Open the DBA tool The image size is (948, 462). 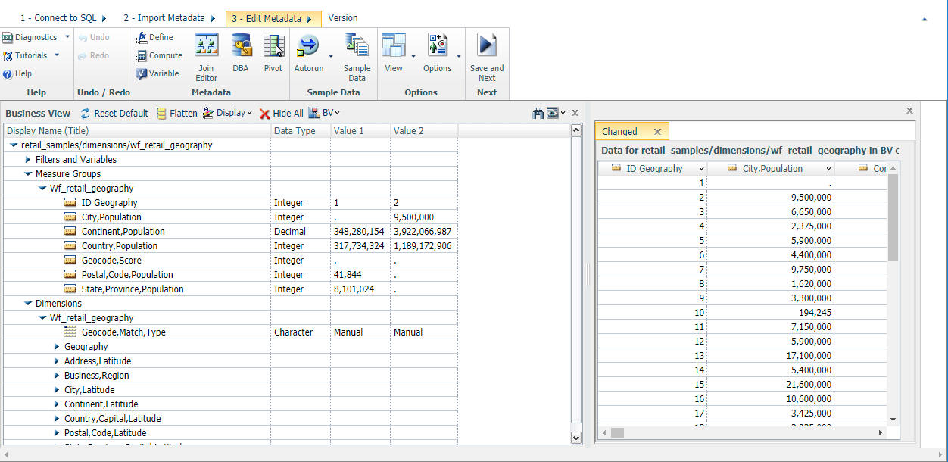[241, 53]
